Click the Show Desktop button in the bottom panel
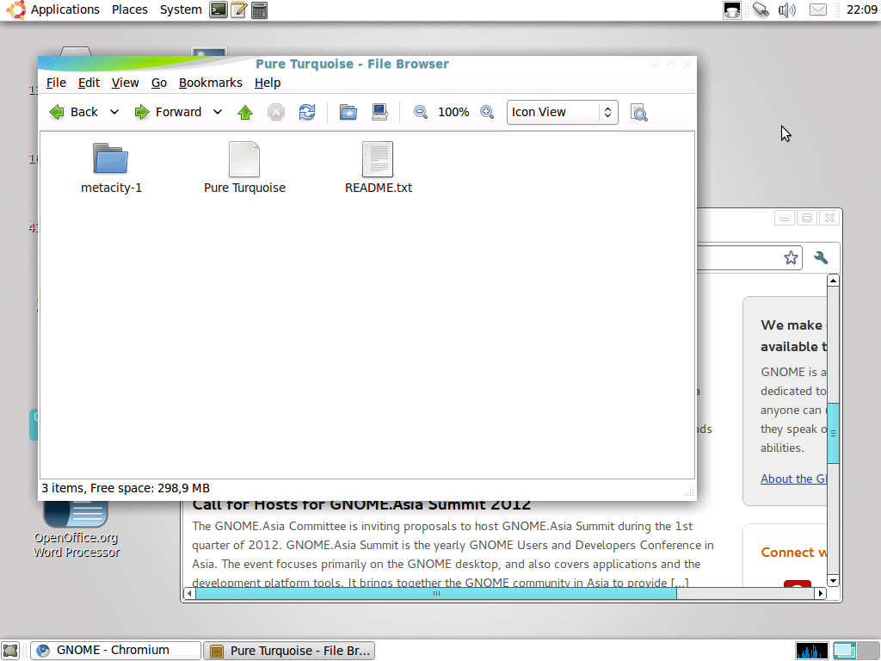The height and width of the screenshot is (661, 881). [x=10, y=651]
